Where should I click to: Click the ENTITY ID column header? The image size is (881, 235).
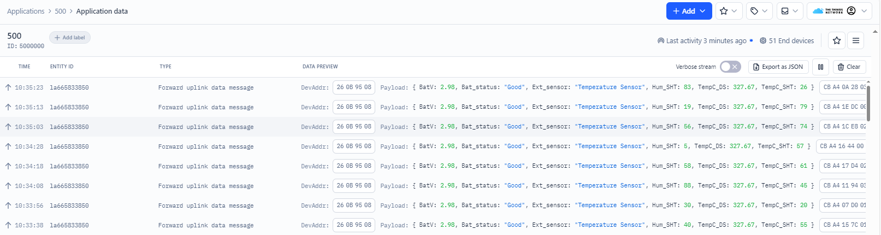[x=62, y=67]
